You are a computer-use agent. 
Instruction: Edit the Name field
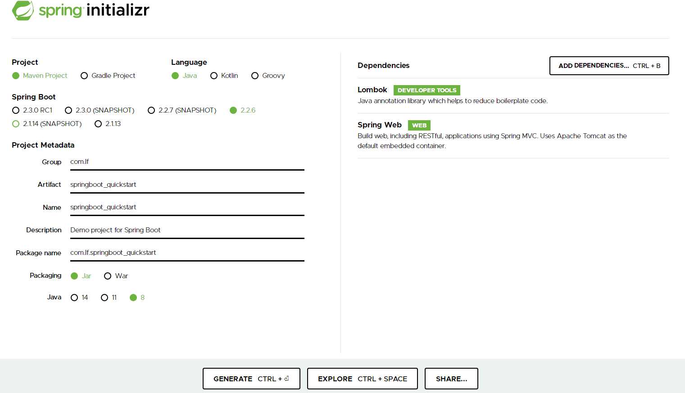187,208
